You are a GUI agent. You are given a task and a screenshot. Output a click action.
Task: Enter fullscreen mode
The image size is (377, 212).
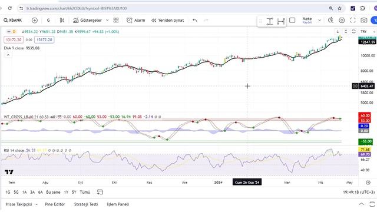point(353,21)
